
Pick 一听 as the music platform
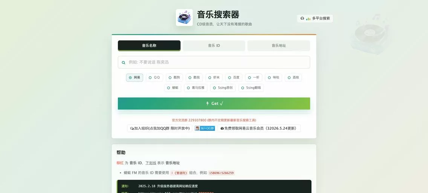[x=254, y=78]
